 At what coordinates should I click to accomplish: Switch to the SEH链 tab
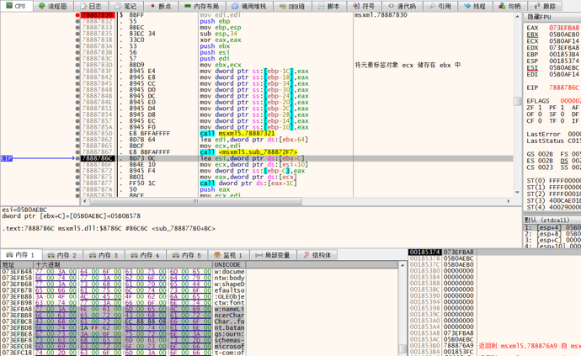(292, 6)
